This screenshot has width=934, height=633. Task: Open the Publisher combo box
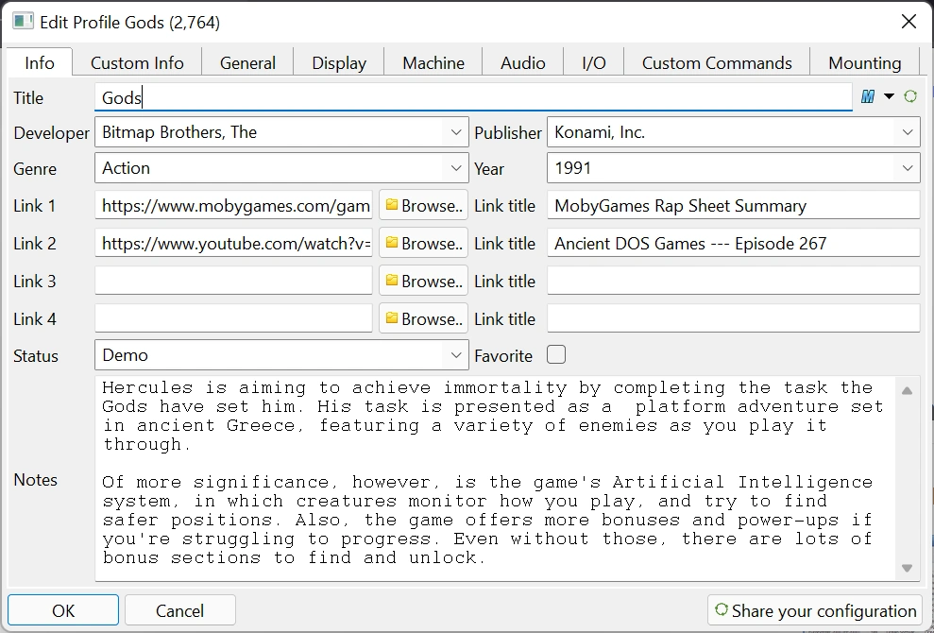[x=908, y=132]
